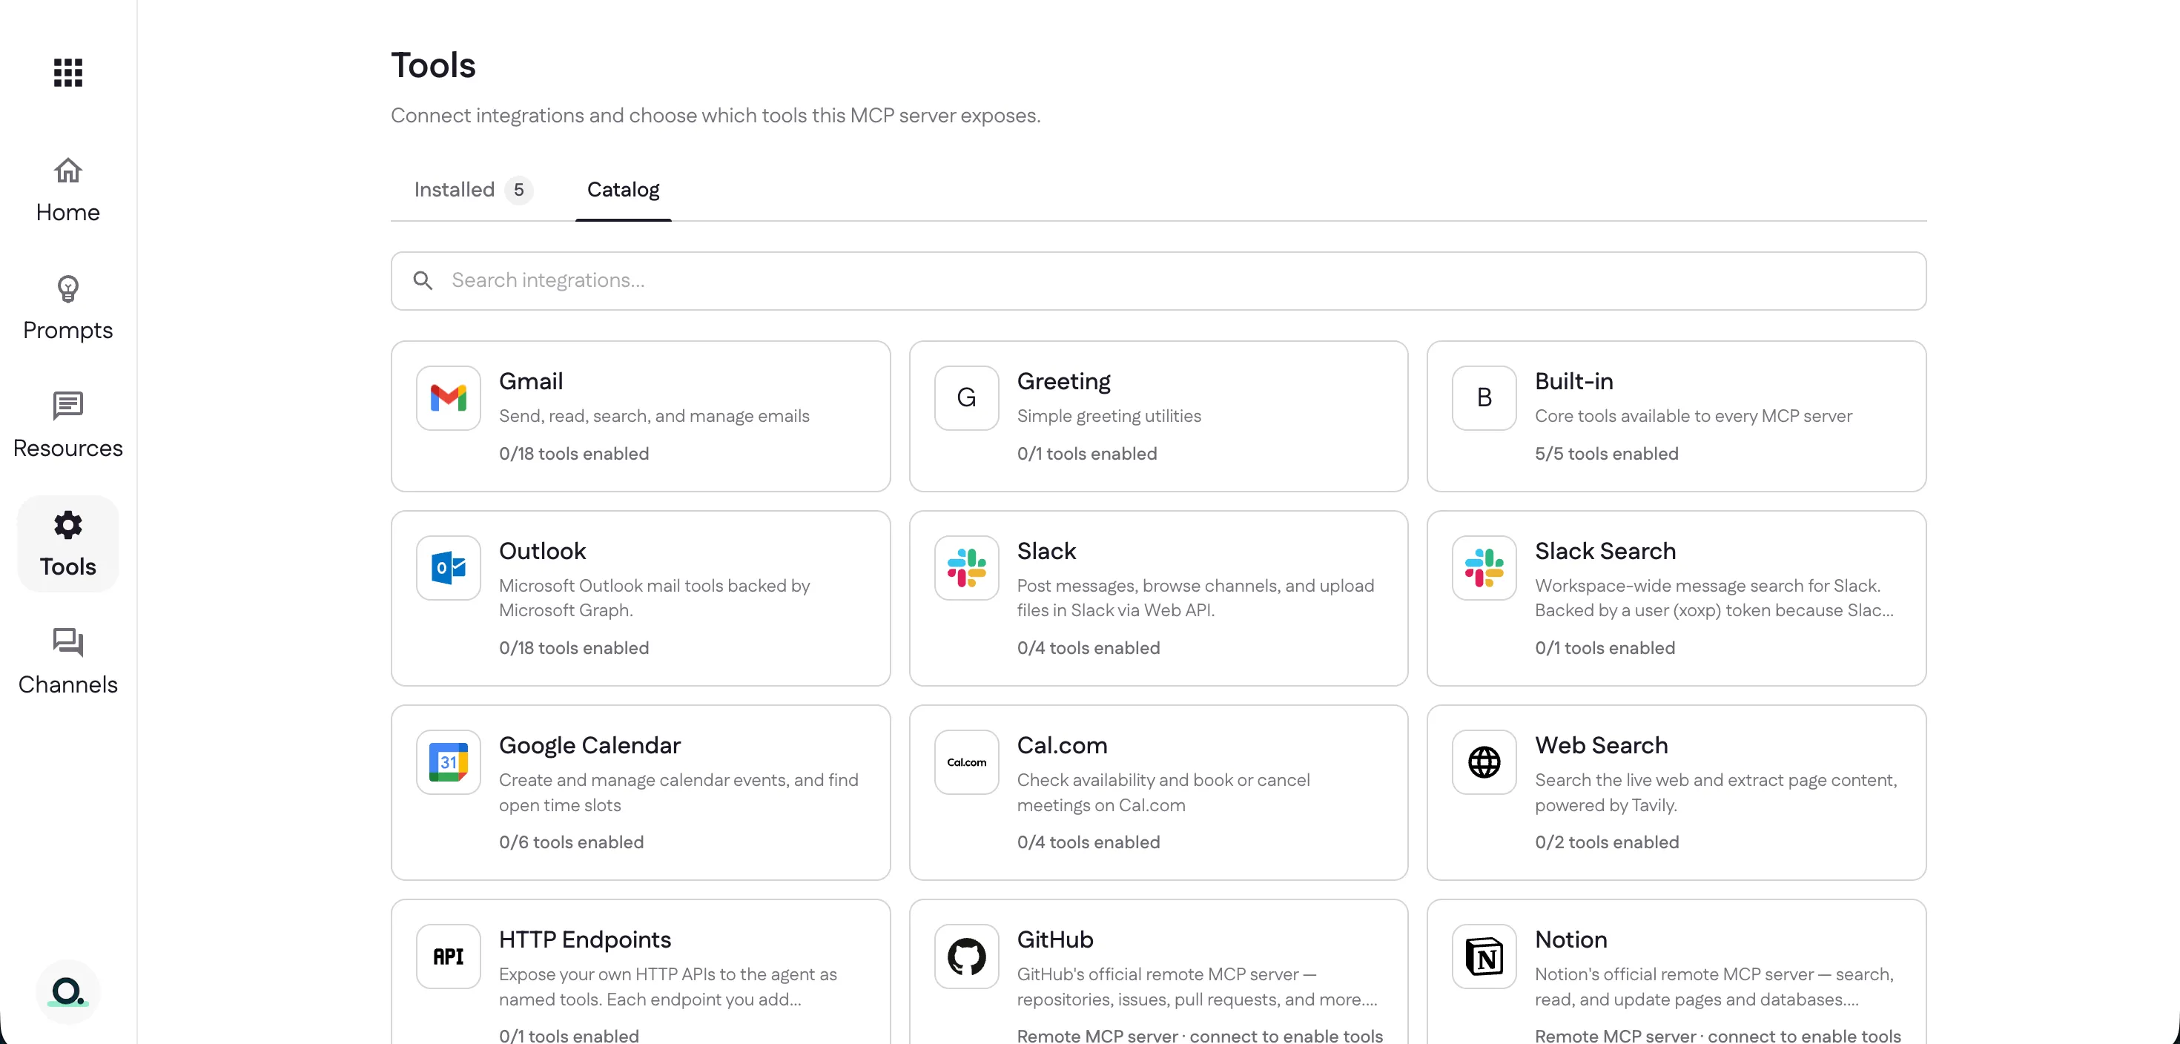Click the Installed count badge 5

tap(519, 190)
